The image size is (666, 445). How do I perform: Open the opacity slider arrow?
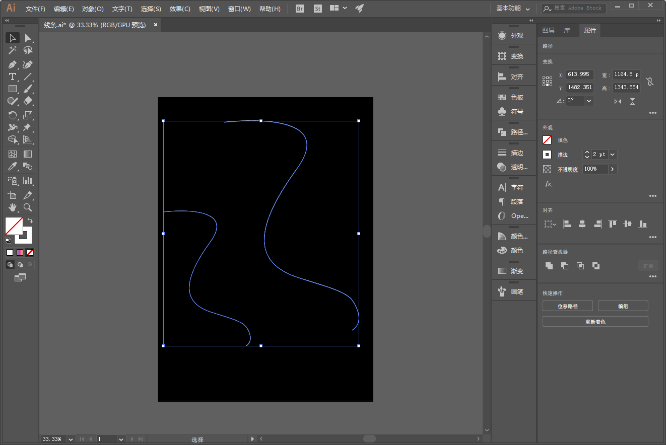[x=613, y=169]
